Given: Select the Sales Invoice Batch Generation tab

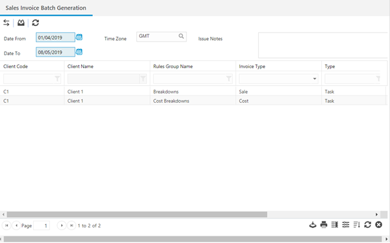Looking at the screenshot, I should coord(46,8).
